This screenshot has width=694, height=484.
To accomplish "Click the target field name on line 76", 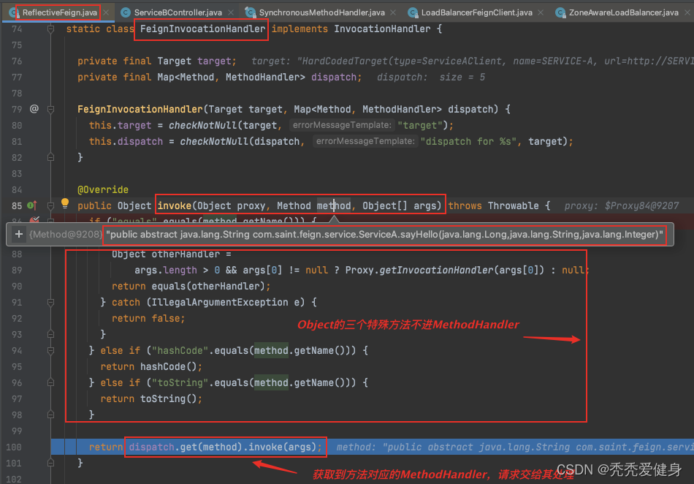I will 214,61.
